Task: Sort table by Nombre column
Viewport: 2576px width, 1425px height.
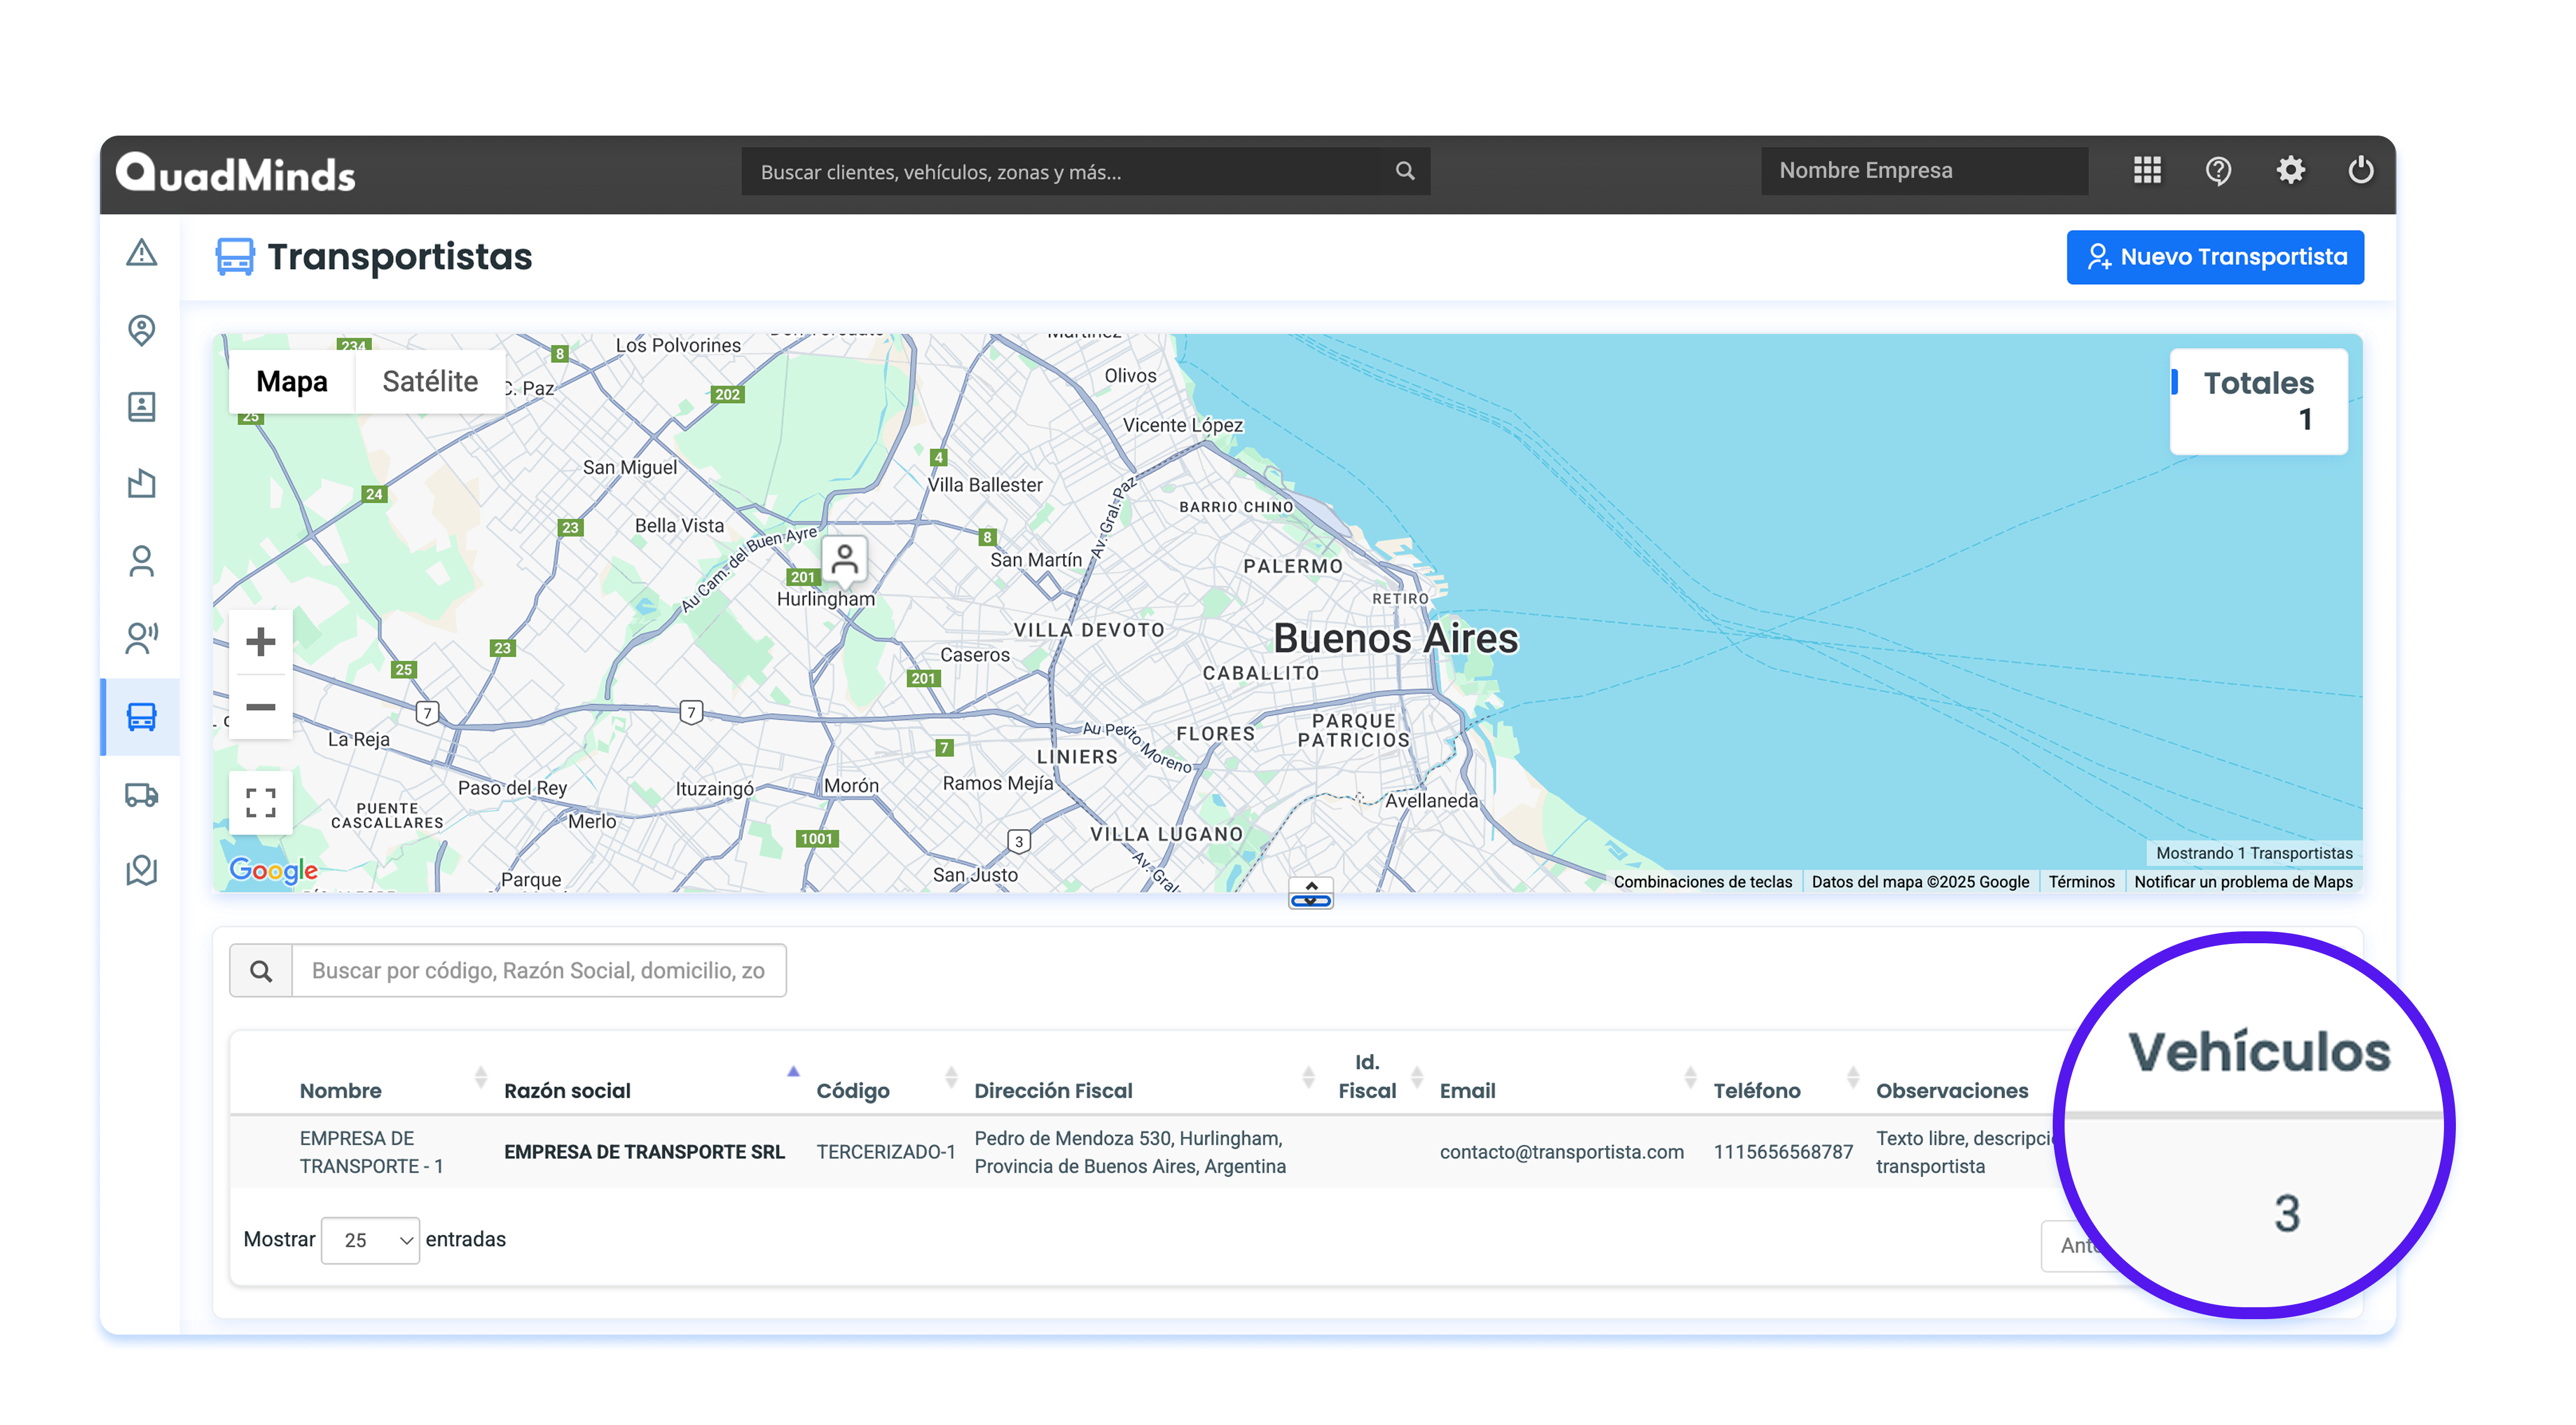Action: click(340, 1090)
